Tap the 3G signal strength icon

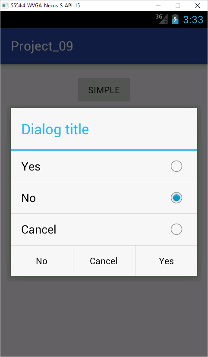tap(162, 19)
